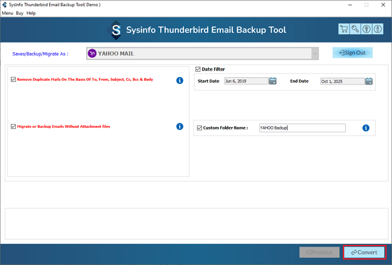
Task: Click the about info icon in header
Action: (x=377, y=29)
